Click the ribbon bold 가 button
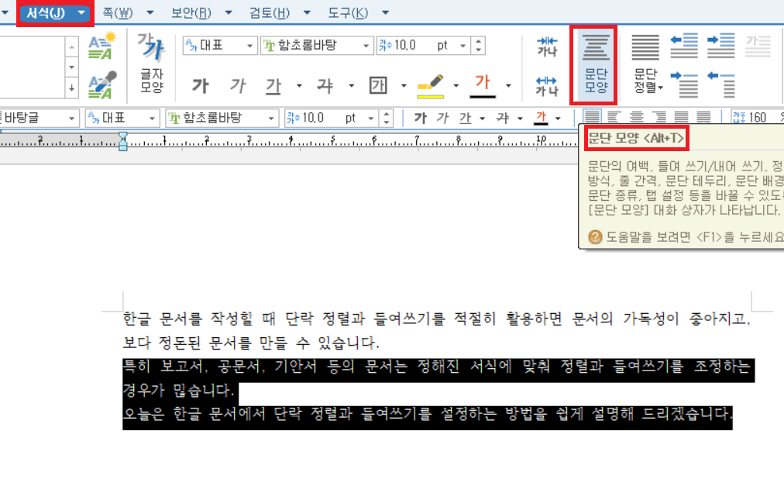784x479 pixels. (x=200, y=86)
